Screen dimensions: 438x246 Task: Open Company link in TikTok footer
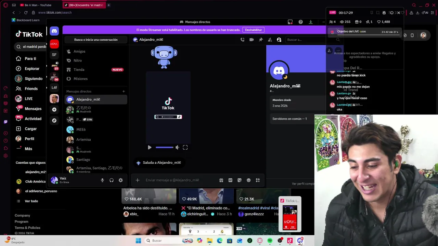[22, 215]
